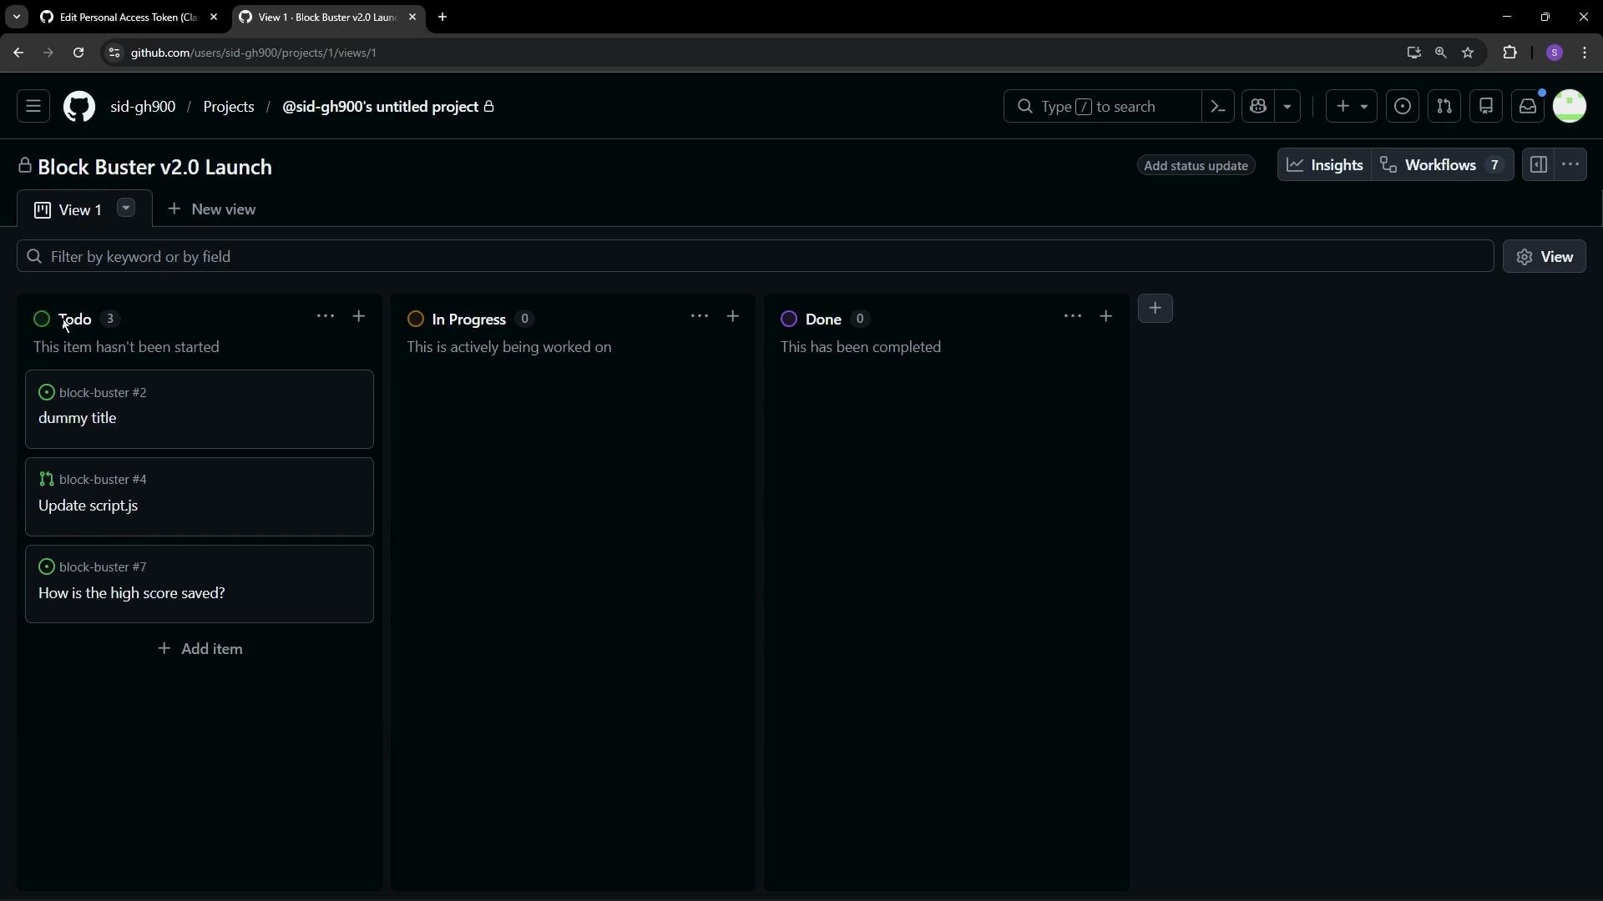
Task: Click the Block Buster v2.0 Launch title
Action: point(155,167)
